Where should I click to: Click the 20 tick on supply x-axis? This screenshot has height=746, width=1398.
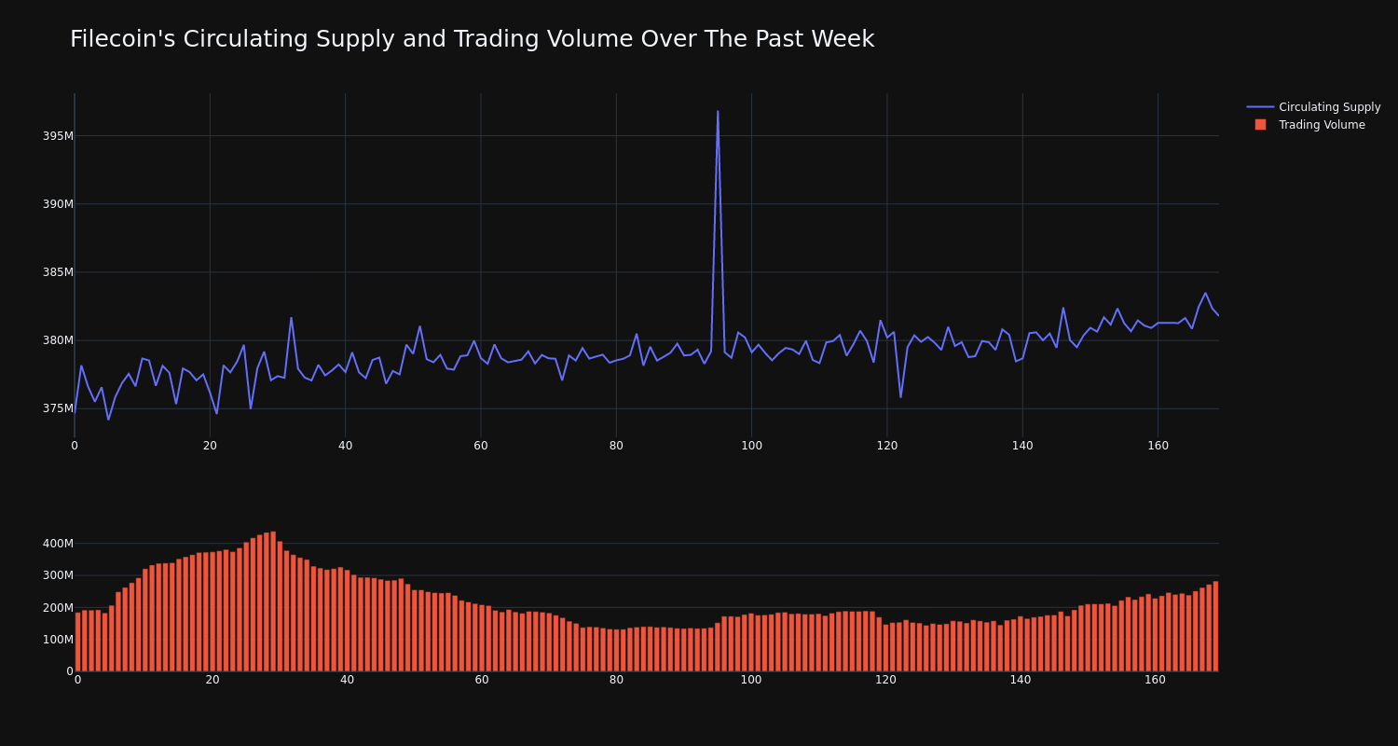point(210,446)
